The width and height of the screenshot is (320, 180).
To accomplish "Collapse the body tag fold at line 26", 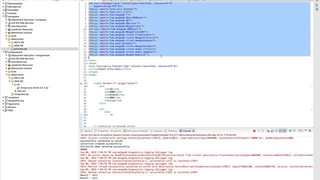I will tap(87, 75).
